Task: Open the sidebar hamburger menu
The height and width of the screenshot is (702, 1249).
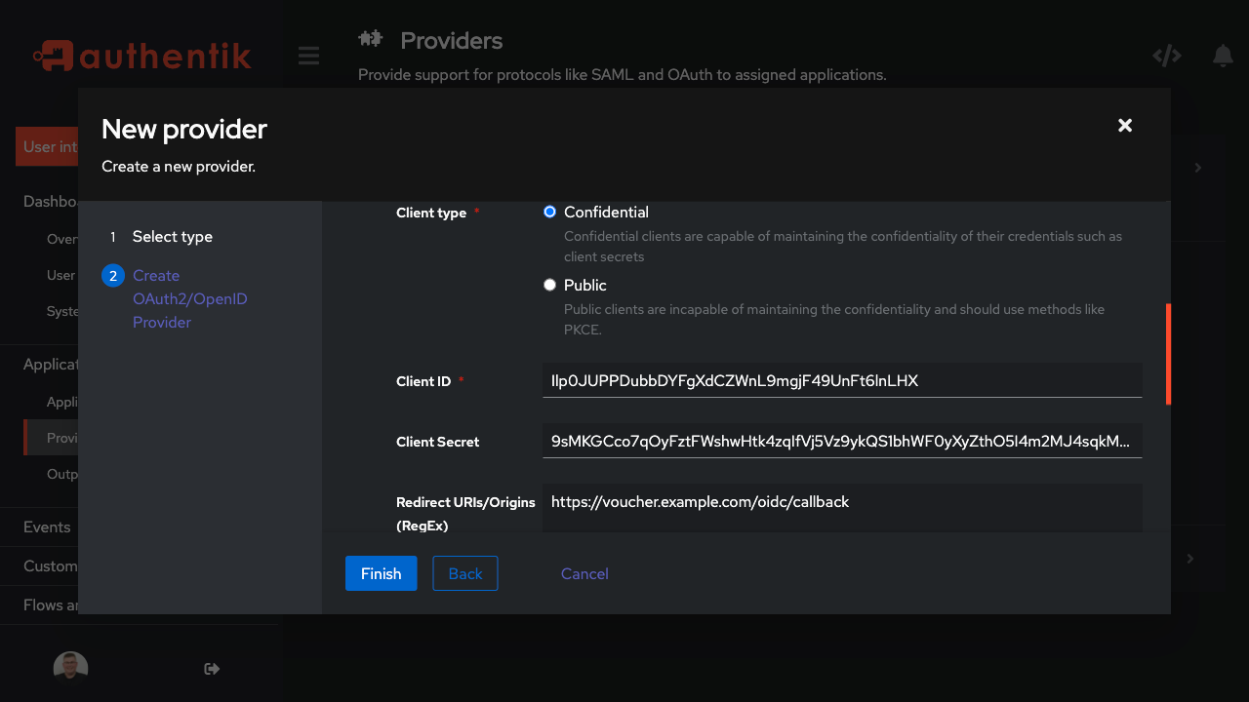Action: (x=308, y=56)
